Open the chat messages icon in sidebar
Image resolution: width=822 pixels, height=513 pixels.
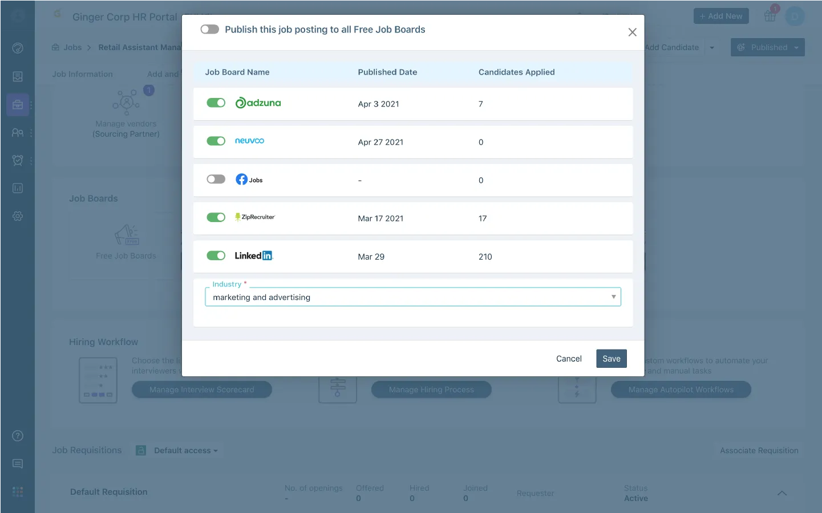click(18, 464)
